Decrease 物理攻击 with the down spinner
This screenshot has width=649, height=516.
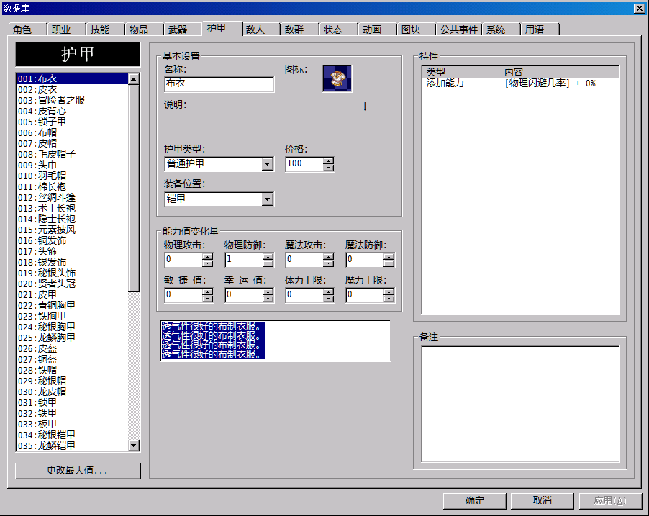208,263
